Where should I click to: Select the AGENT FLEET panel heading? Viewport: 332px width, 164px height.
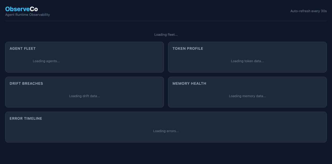[x=23, y=48]
